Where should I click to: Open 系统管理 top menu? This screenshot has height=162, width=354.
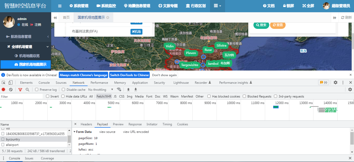click(79, 6)
